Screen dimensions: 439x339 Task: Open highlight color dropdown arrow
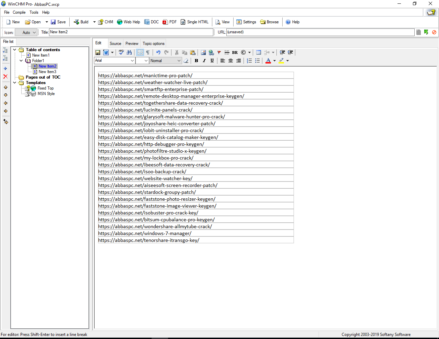[x=287, y=61]
